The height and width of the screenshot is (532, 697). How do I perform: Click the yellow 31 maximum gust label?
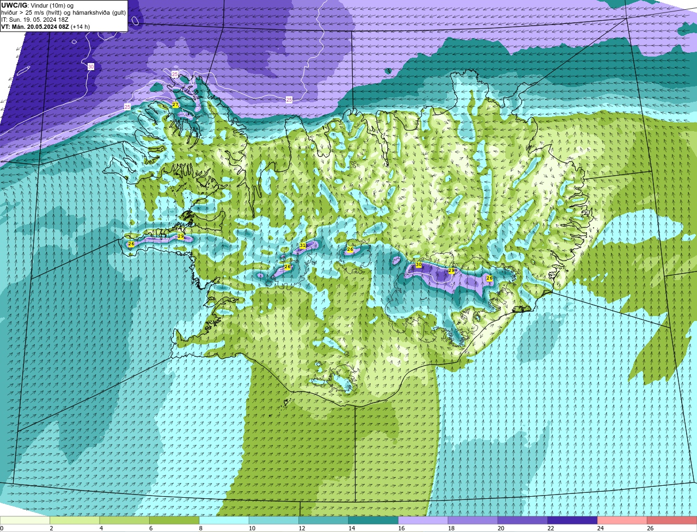[303, 246]
